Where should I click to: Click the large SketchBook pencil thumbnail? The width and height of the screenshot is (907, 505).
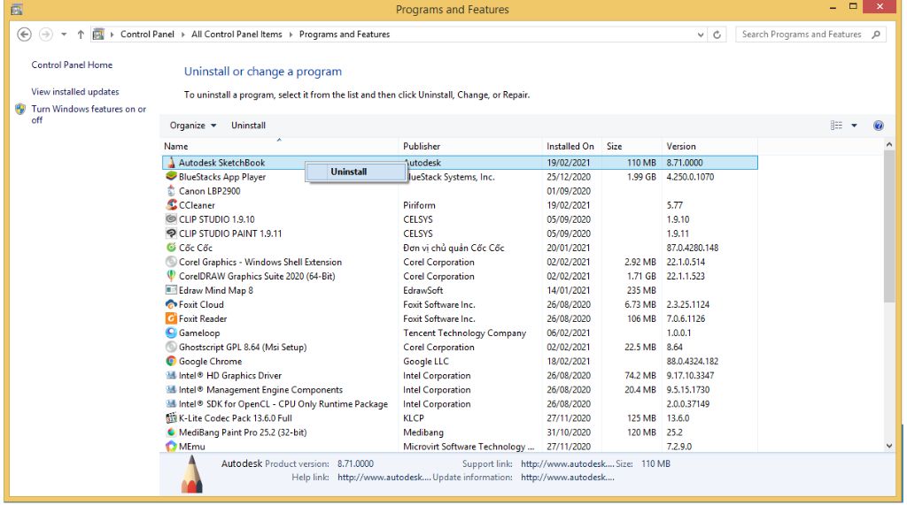(191, 474)
